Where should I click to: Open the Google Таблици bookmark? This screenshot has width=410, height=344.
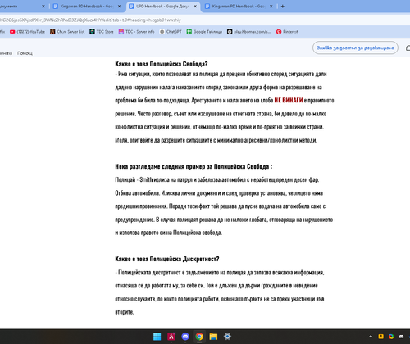(204, 32)
